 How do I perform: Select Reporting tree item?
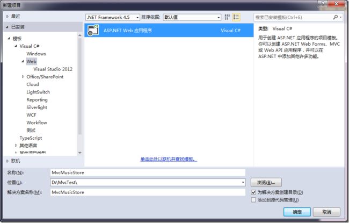(37, 99)
